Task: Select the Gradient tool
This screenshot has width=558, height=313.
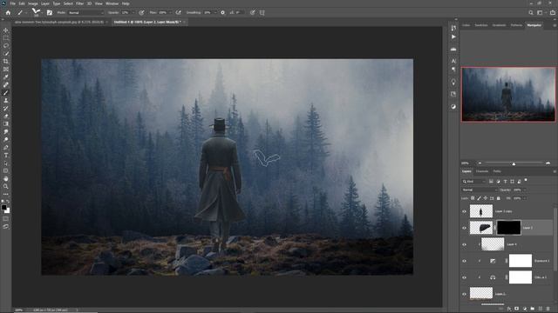Action: click(x=6, y=123)
